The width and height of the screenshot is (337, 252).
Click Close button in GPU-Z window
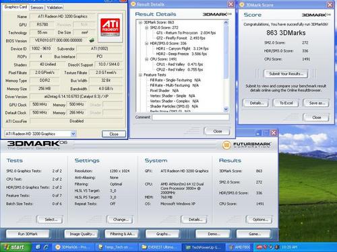click(114, 134)
